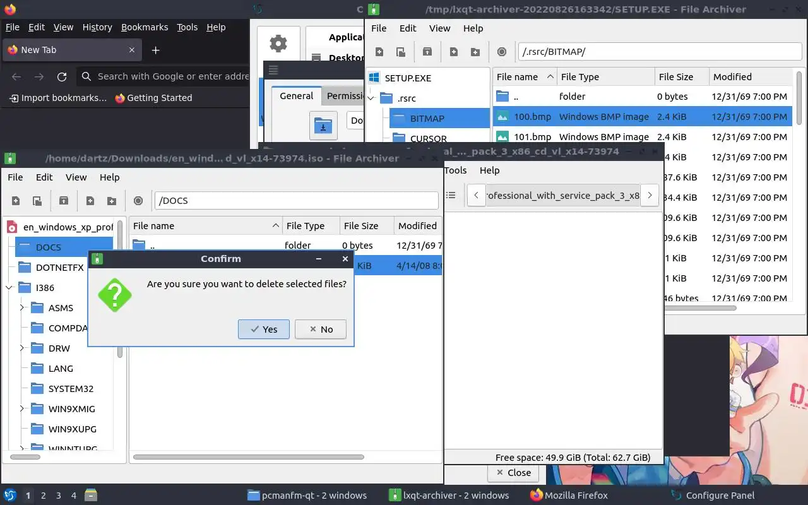Click Open archive icon in ISO archiver toolbar
The width and height of the screenshot is (808, 505).
37,201
